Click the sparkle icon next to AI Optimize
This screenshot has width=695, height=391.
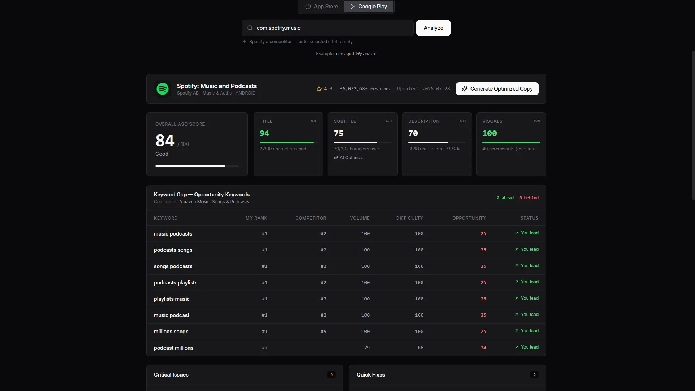(336, 158)
